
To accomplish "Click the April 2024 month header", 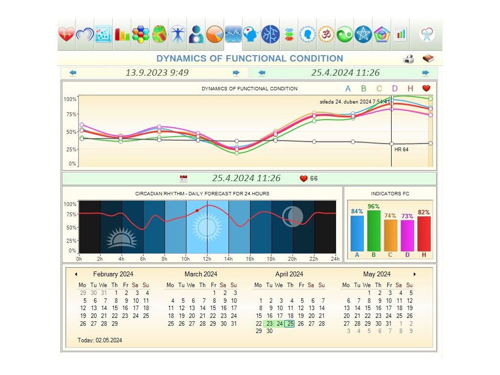I will (x=289, y=274).
